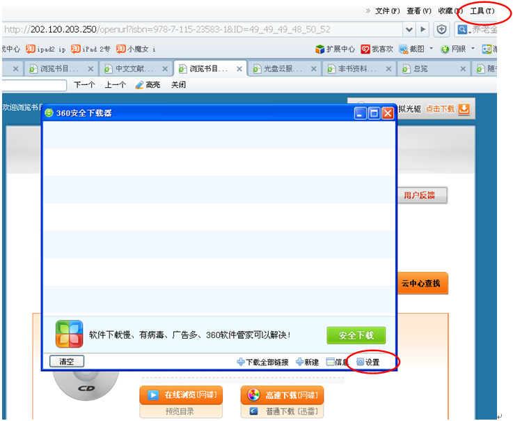Open 扩展中心 extension center
Viewport: 513px width, 421px height.
(x=335, y=49)
